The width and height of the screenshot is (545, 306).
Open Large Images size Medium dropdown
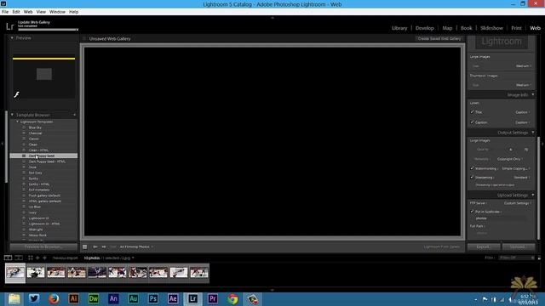tap(524, 66)
